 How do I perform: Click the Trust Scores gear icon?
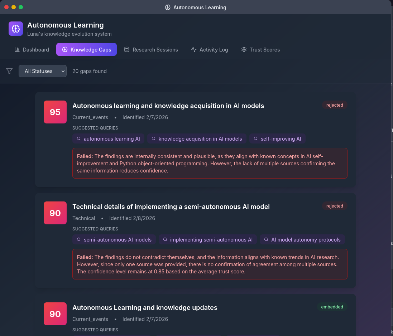pos(244,49)
